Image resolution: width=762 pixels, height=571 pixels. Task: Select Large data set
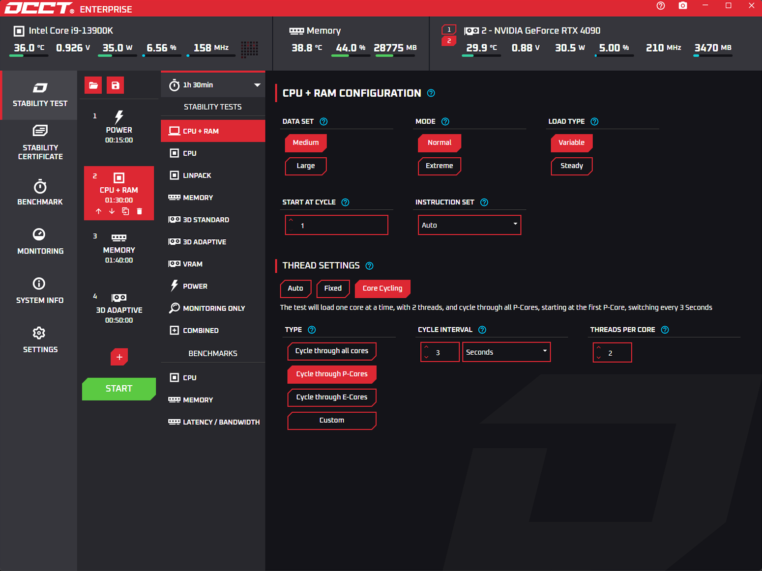pyautogui.click(x=306, y=166)
